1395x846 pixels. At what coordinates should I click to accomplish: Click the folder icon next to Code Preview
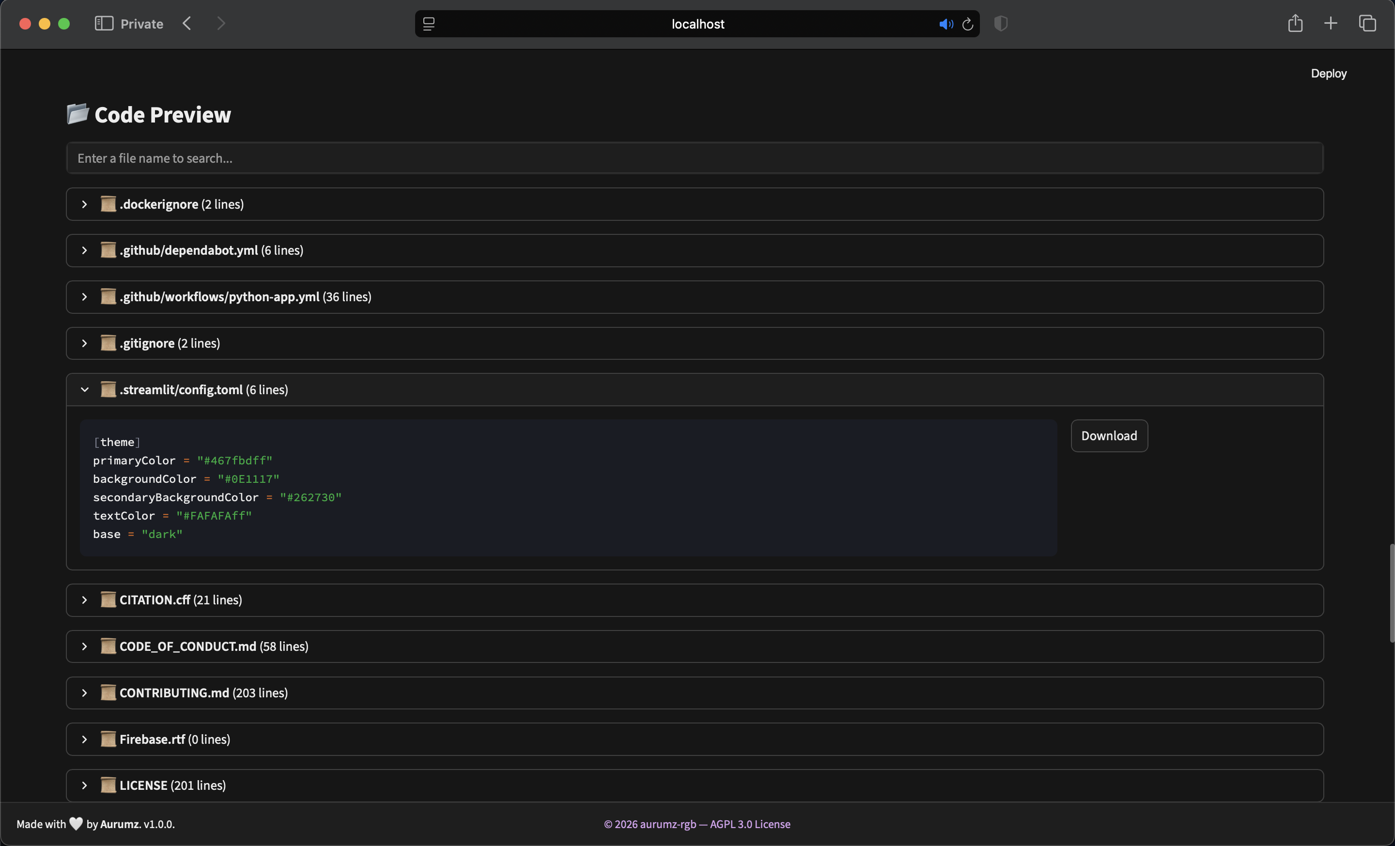click(77, 114)
